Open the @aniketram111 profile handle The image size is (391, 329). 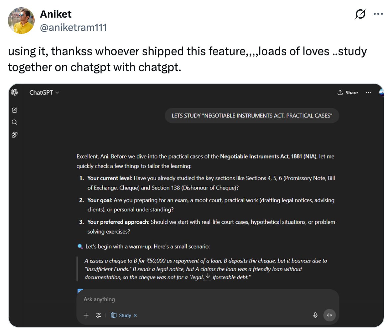(x=73, y=27)
